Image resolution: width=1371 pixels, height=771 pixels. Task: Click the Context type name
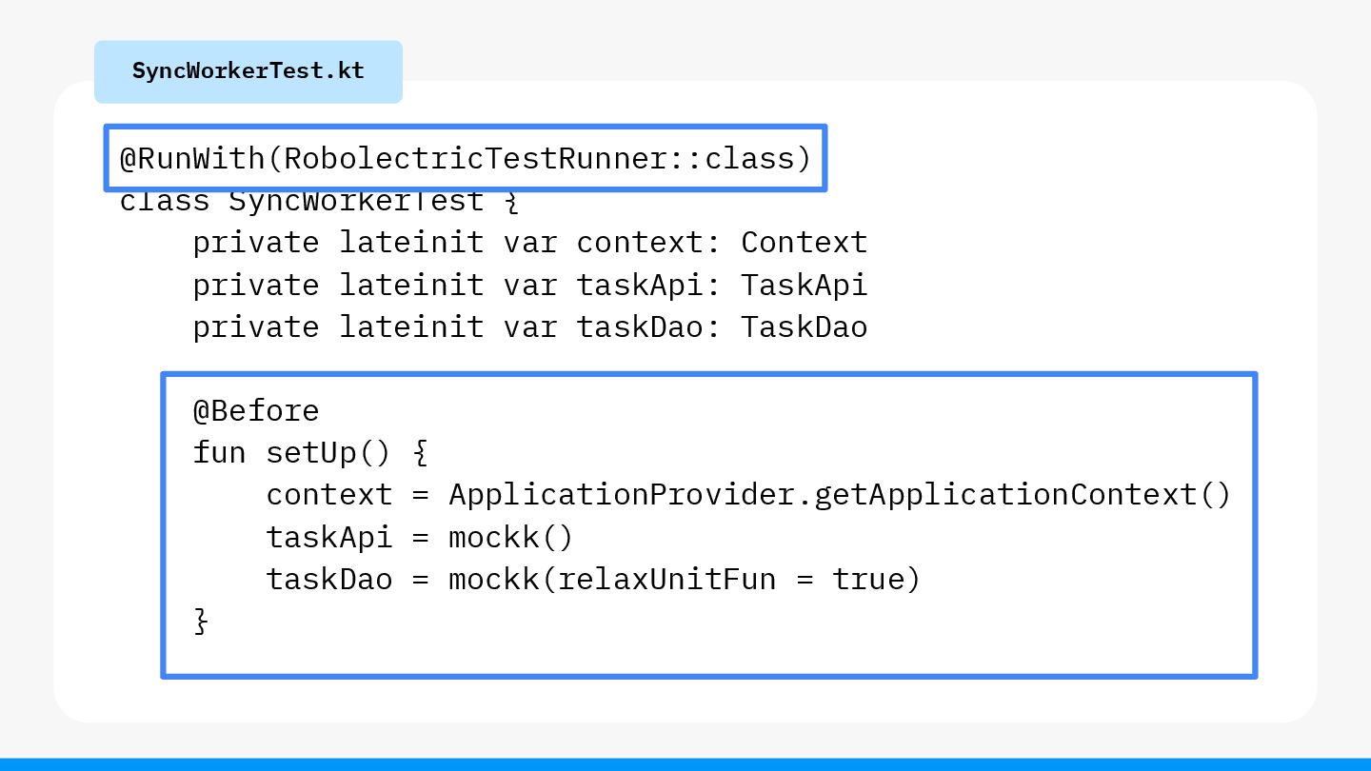805,243
